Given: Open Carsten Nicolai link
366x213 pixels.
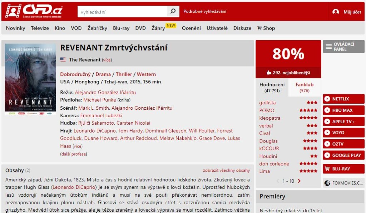Looking at the screenshot, I should click(134, 123).
